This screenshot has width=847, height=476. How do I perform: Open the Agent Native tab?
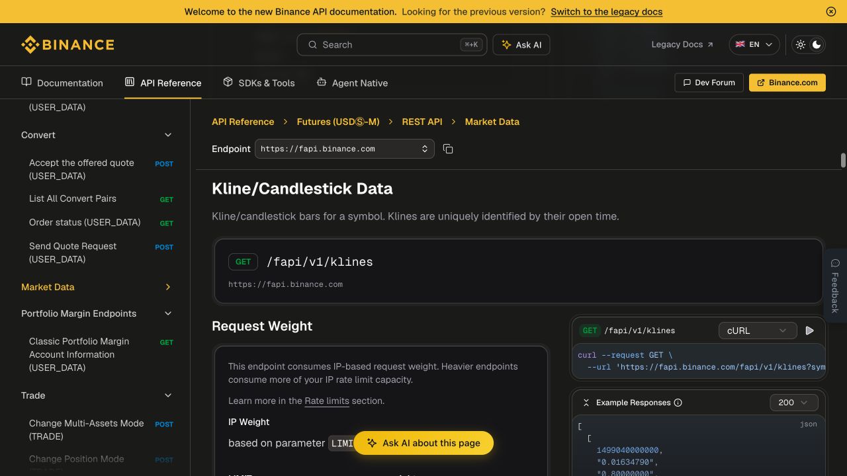tap(352, 83)
